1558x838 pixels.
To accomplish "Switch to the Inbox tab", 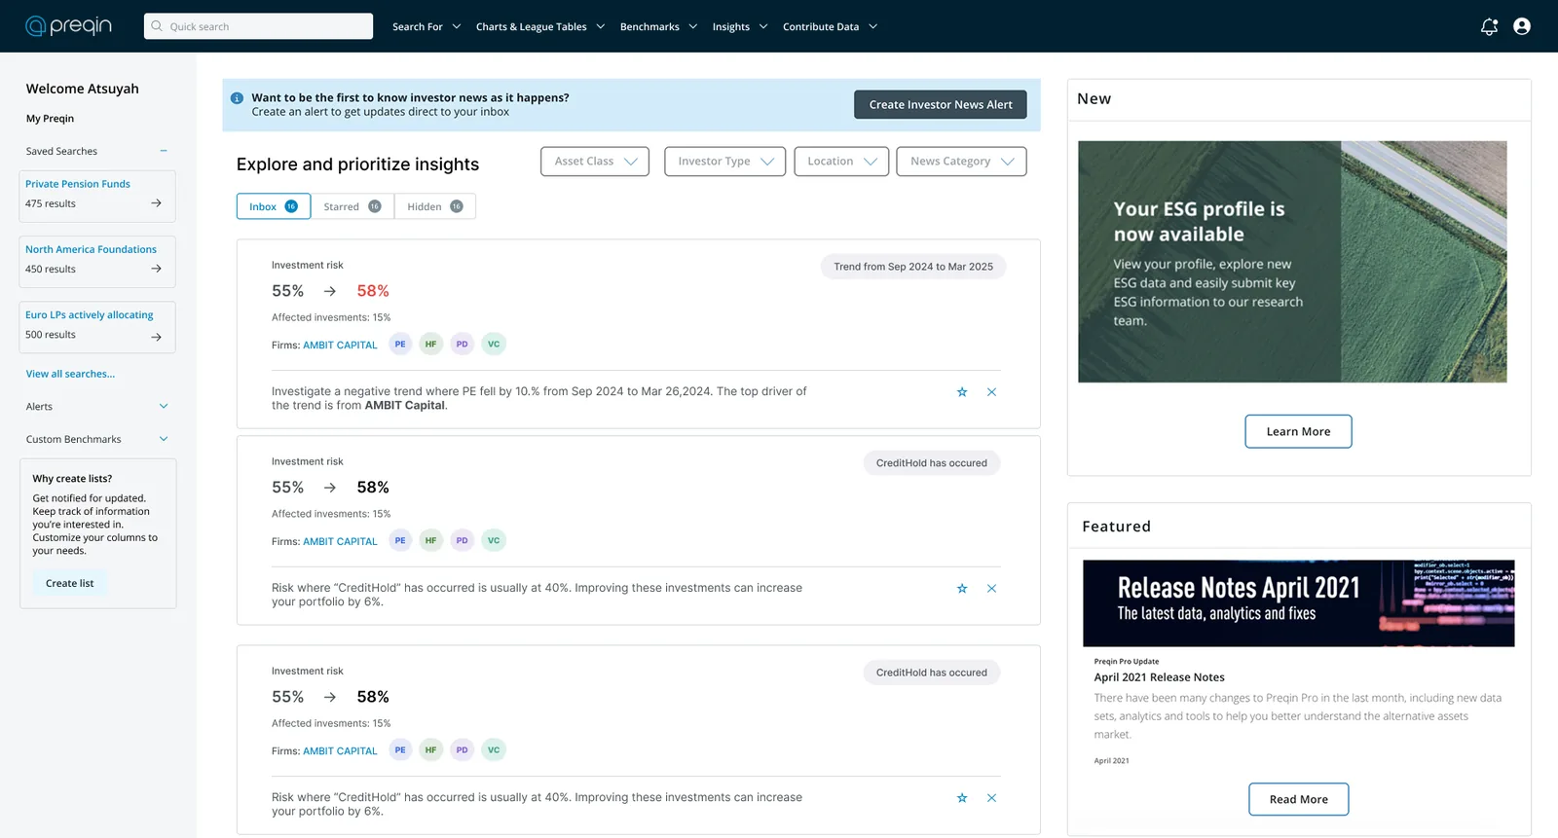I will (274, 206).
